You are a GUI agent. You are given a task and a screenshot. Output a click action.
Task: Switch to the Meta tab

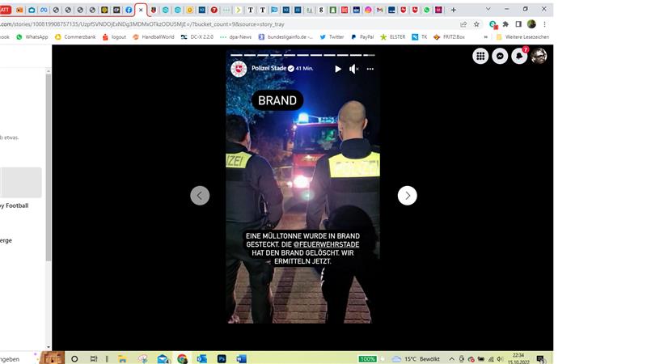coord(44,10)
